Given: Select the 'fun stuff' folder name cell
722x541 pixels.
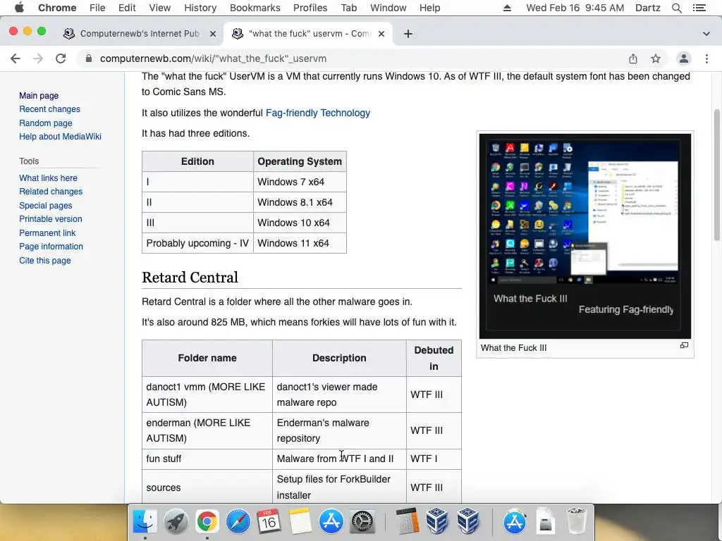Looking at the screenshot, I should (x=207, y=459).
